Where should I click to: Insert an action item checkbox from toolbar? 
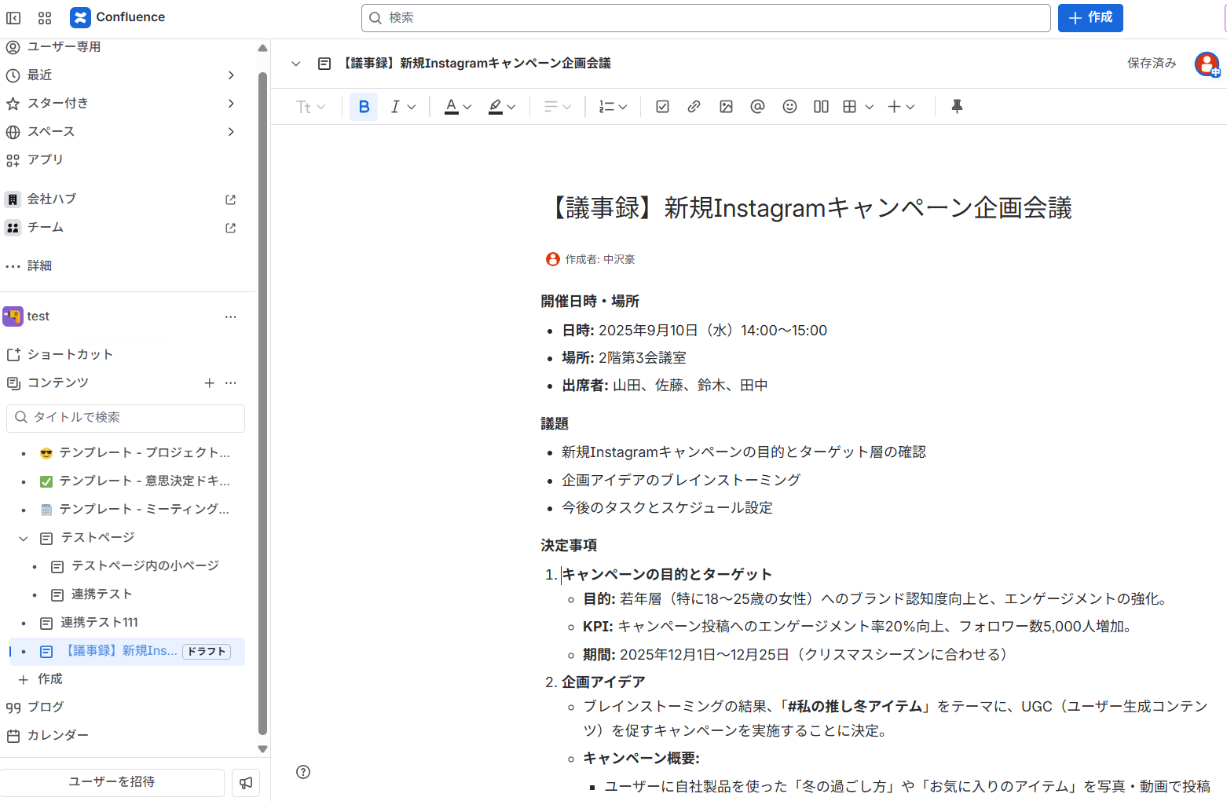click(662, 107)
